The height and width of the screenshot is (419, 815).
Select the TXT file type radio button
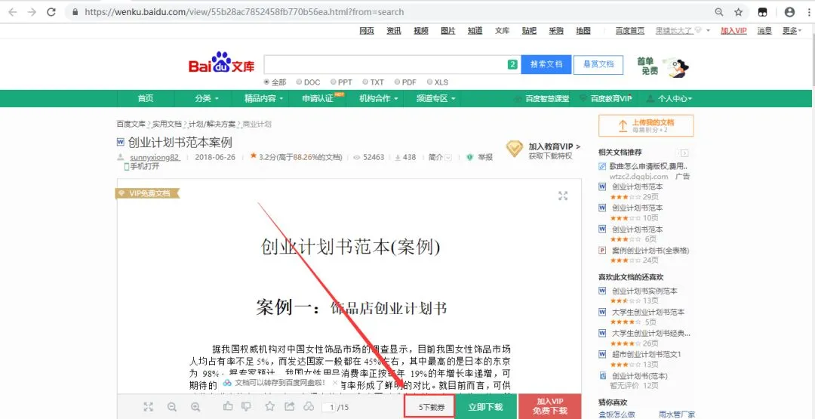[x=365, y=82]
